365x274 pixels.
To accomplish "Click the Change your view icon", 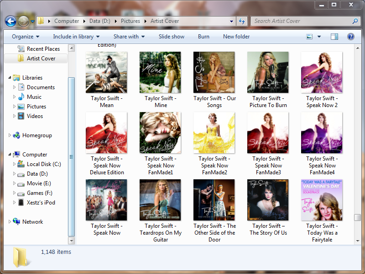I will click(x=309, y=37).
